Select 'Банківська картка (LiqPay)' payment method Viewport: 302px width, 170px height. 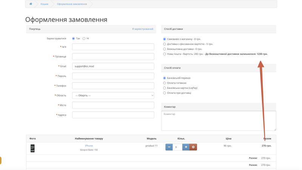[x=164, y=88]
